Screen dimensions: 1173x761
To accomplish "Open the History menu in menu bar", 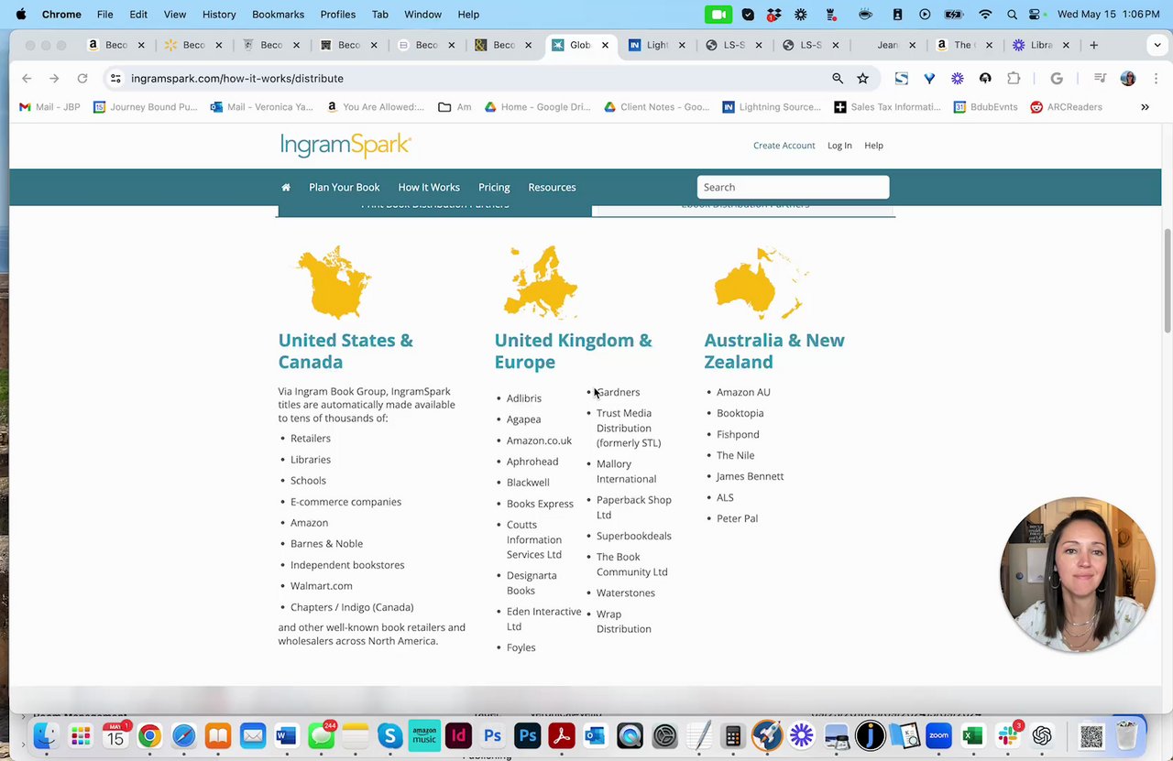I will tap(219, 15).
